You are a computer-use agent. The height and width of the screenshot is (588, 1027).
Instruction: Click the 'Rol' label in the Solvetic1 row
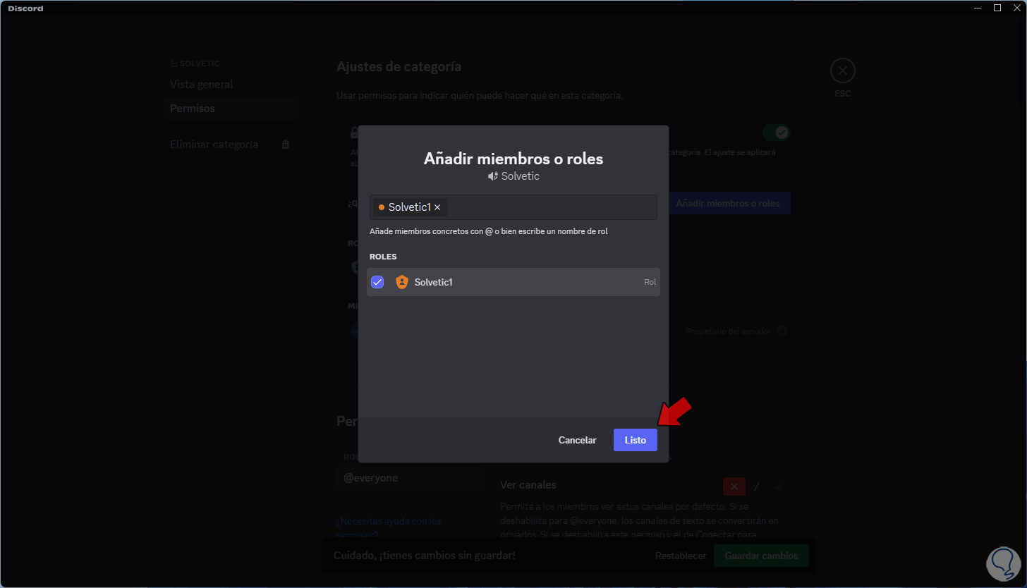[650, 282]
